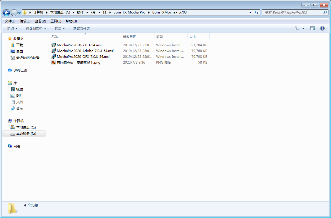This screenshot has width=331, height=218.
Task: Open the address bar history dropdown arrow
Action: point(250,12)
